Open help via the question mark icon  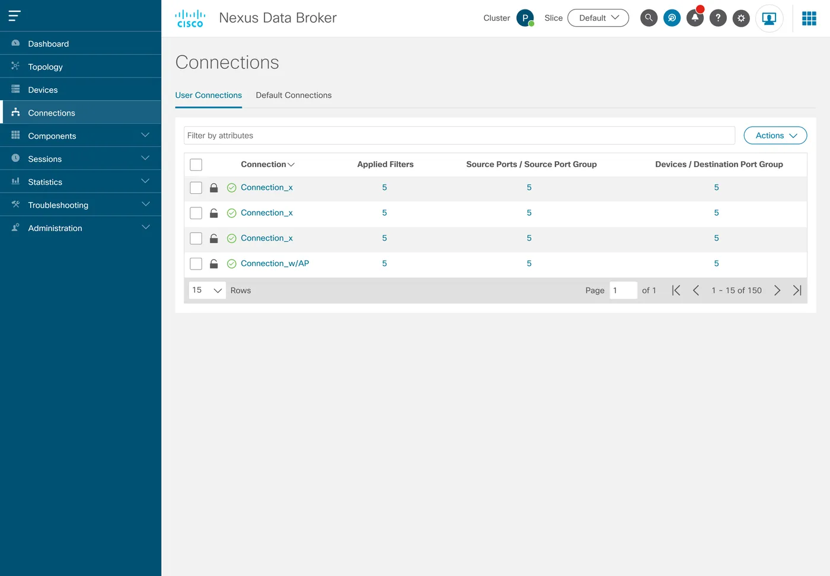pyautogui.click(x=718, y=18)
